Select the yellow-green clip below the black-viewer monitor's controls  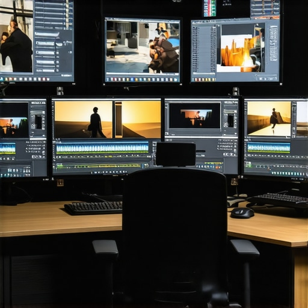click(213, 163)
